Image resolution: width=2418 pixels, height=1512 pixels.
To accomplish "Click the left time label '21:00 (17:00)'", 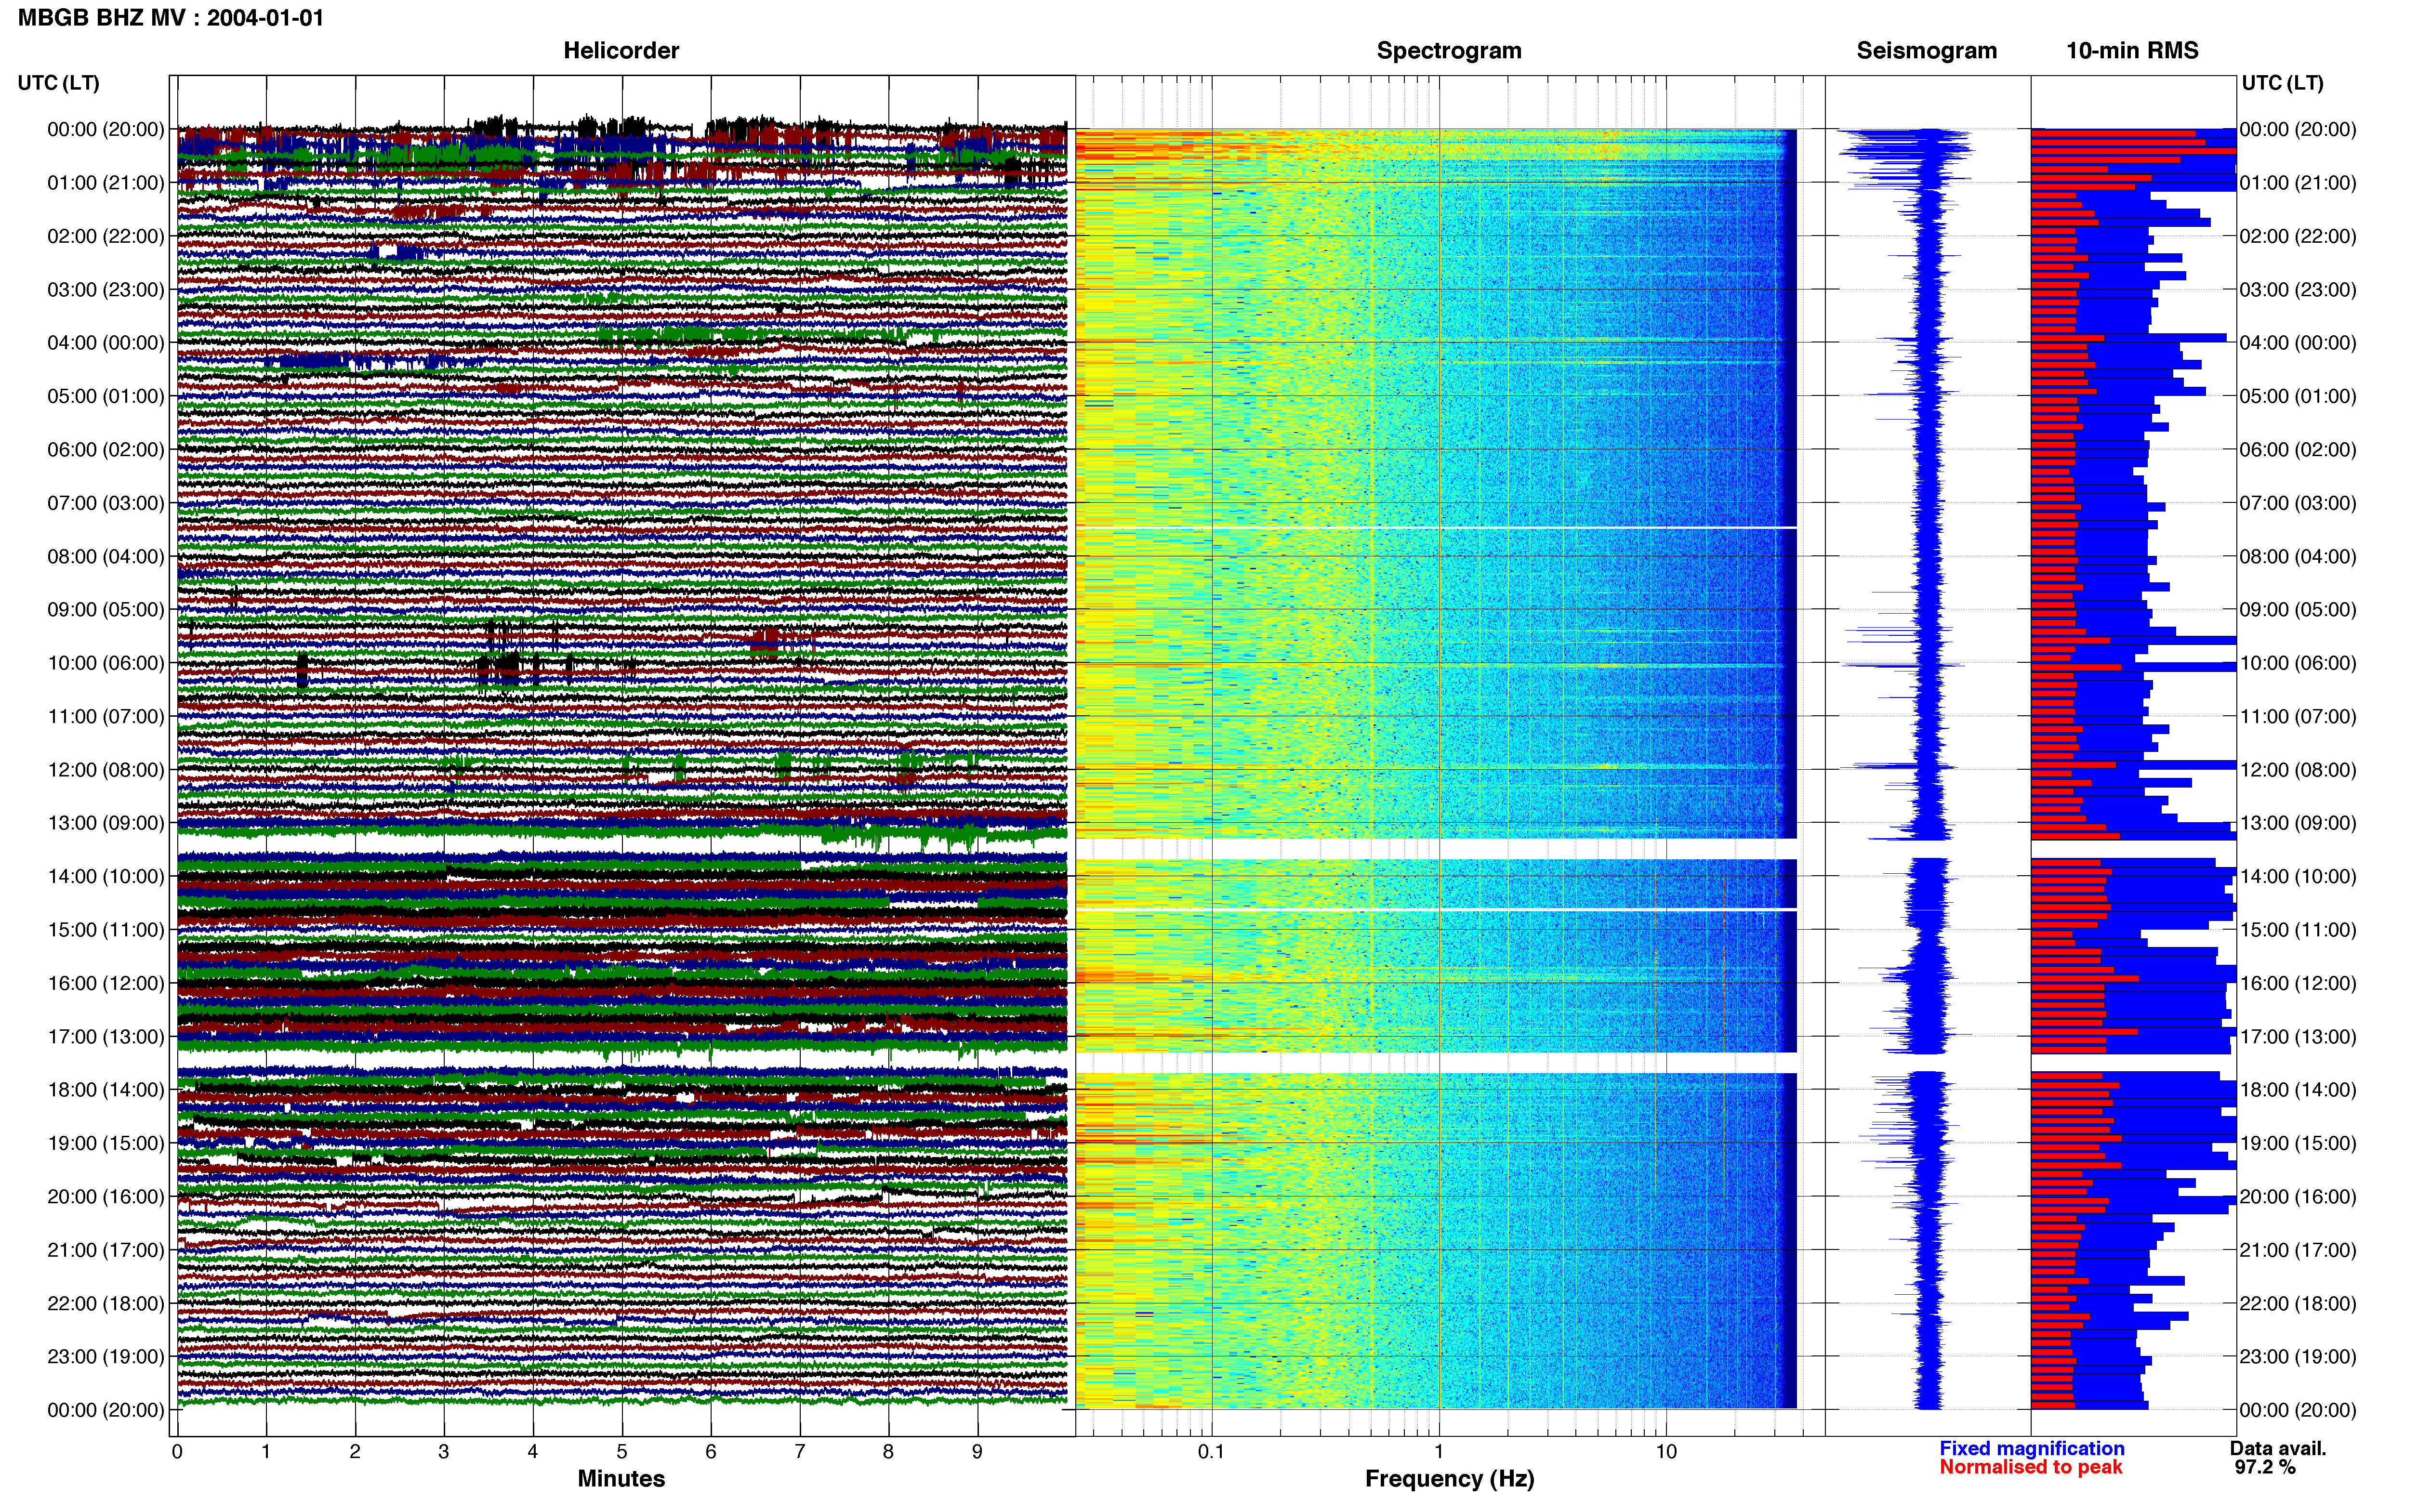I will pyautogui.click(x=106, y=1250).
